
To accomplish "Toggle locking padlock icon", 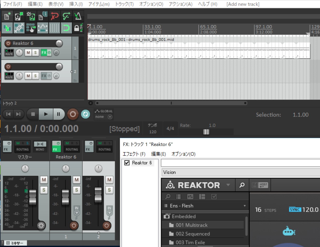I will tap(78, 28).
